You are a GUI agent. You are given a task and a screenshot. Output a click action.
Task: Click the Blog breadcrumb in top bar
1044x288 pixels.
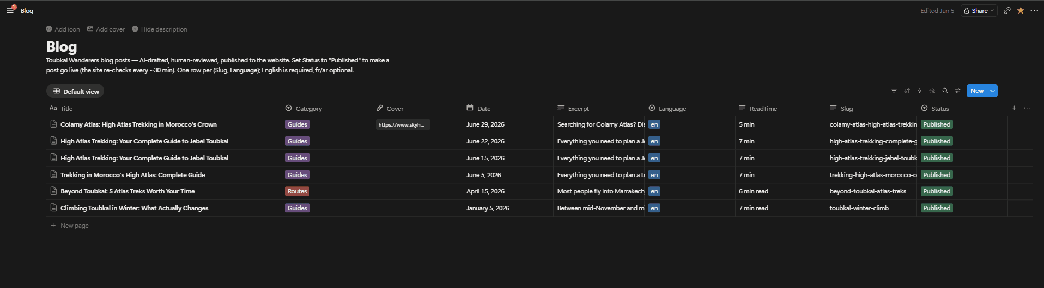[x=27, y=11]
